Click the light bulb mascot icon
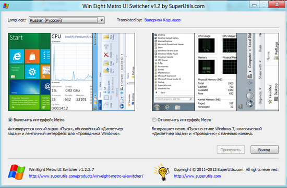 162,172
